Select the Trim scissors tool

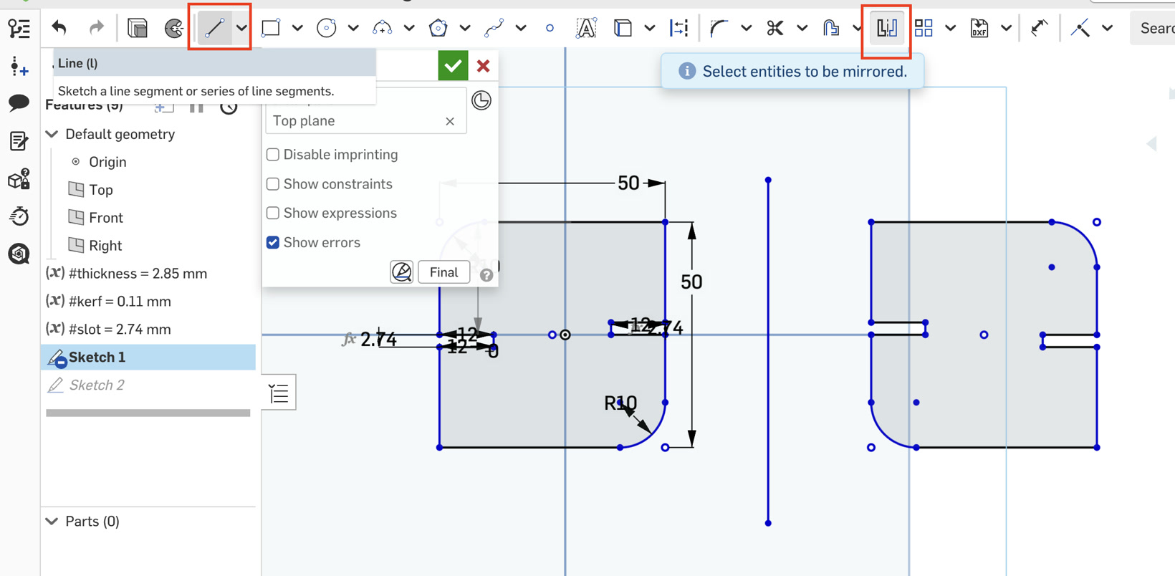pyautogui.click(x=774, y=28)
